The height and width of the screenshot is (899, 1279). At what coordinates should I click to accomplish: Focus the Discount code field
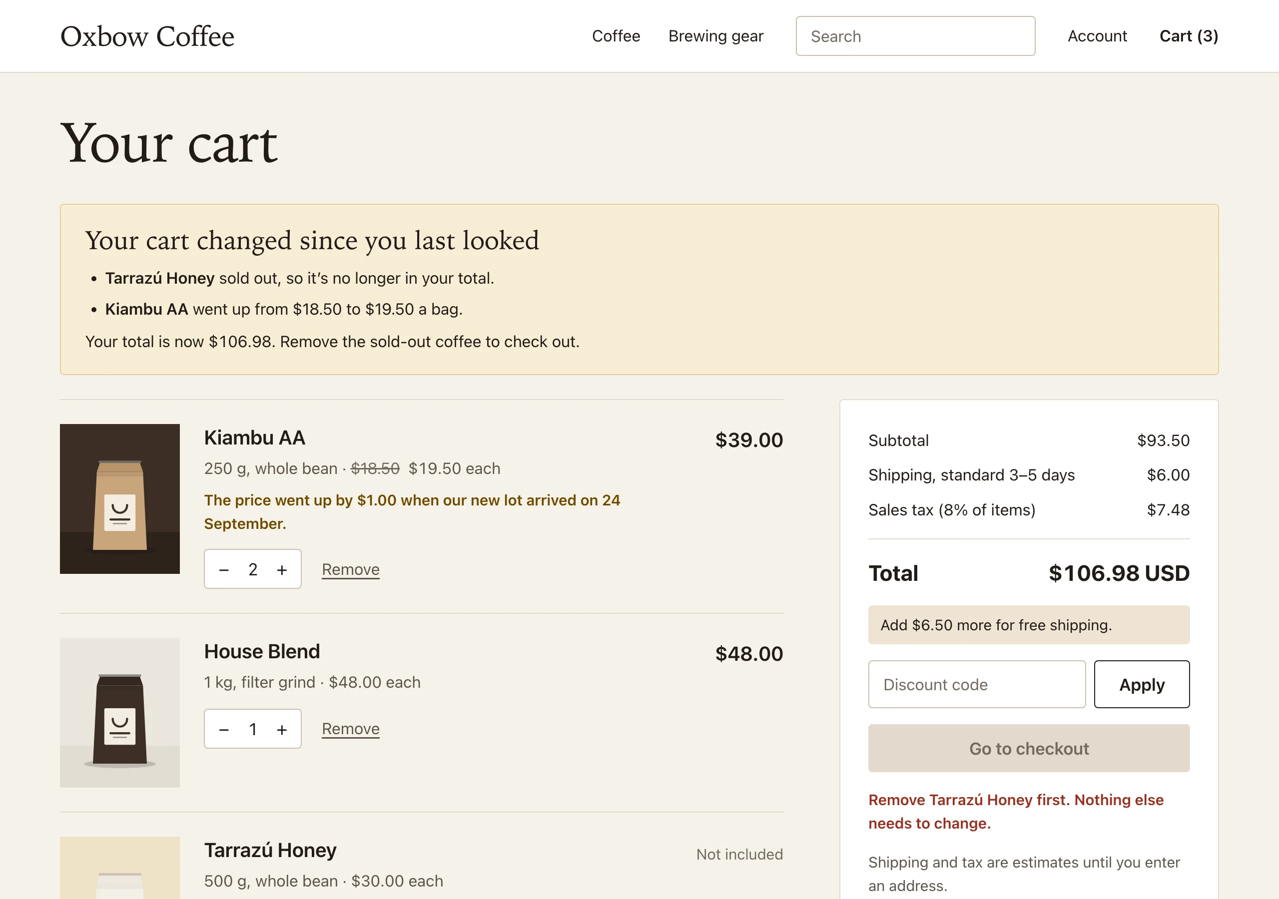pos(977,684)
